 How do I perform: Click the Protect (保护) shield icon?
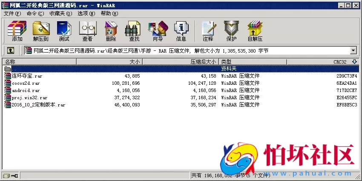point(231,31)
